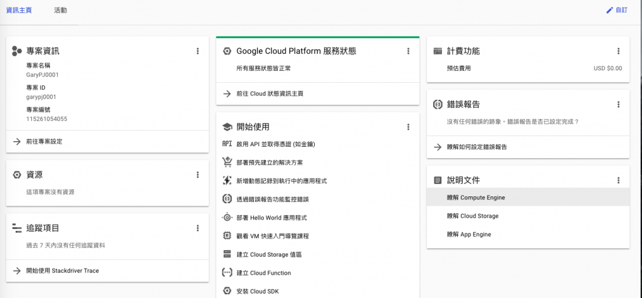Go to 前往專案設定 link
The height and width of the screenshot is (298, 642).
tap(44, 142)
